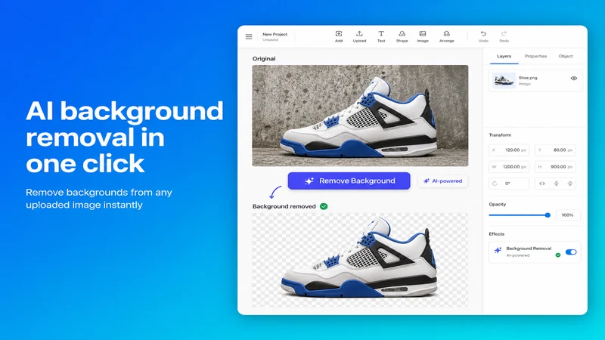Click the rotation 0° field
605x340 pixels.
pos(509,184)
